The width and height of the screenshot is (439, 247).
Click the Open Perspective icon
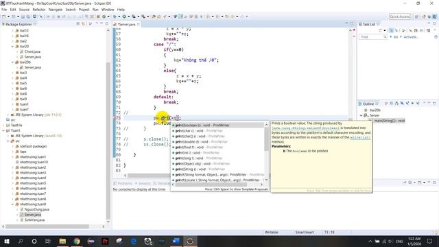tap(416, 16)
